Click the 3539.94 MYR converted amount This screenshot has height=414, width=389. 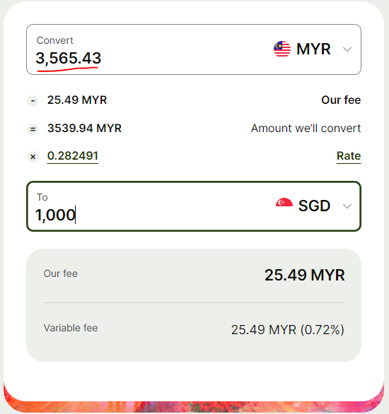pyautogui.click(x=84, y=129)
